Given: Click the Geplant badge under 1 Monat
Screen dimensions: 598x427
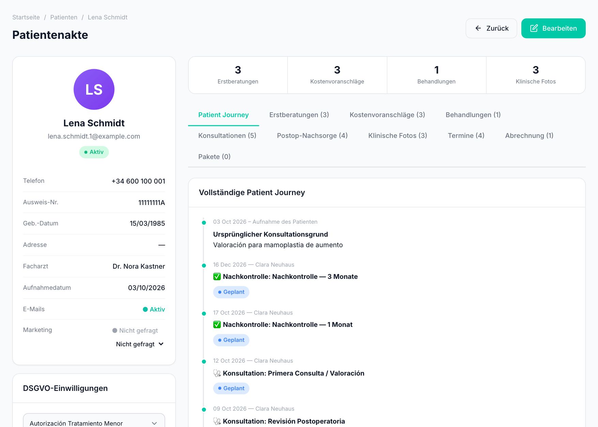Looking at the screenshot, I should [231, 340].
